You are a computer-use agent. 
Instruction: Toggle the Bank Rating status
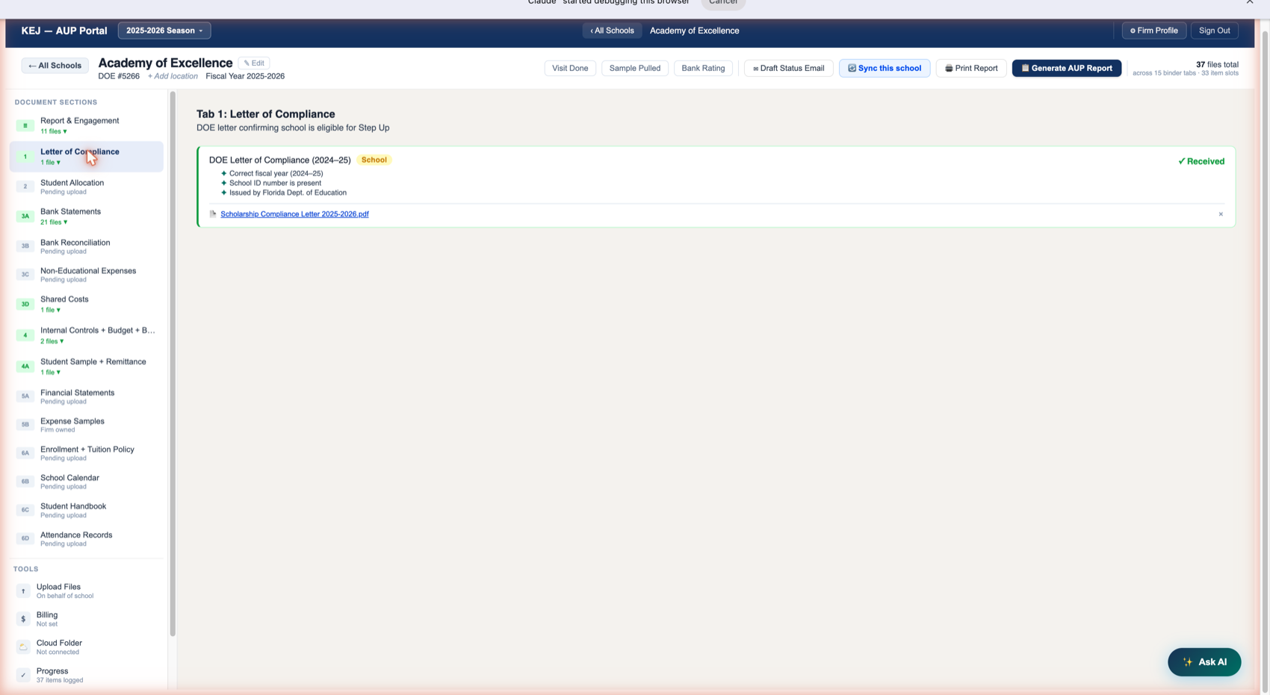[x=703, y=68]
